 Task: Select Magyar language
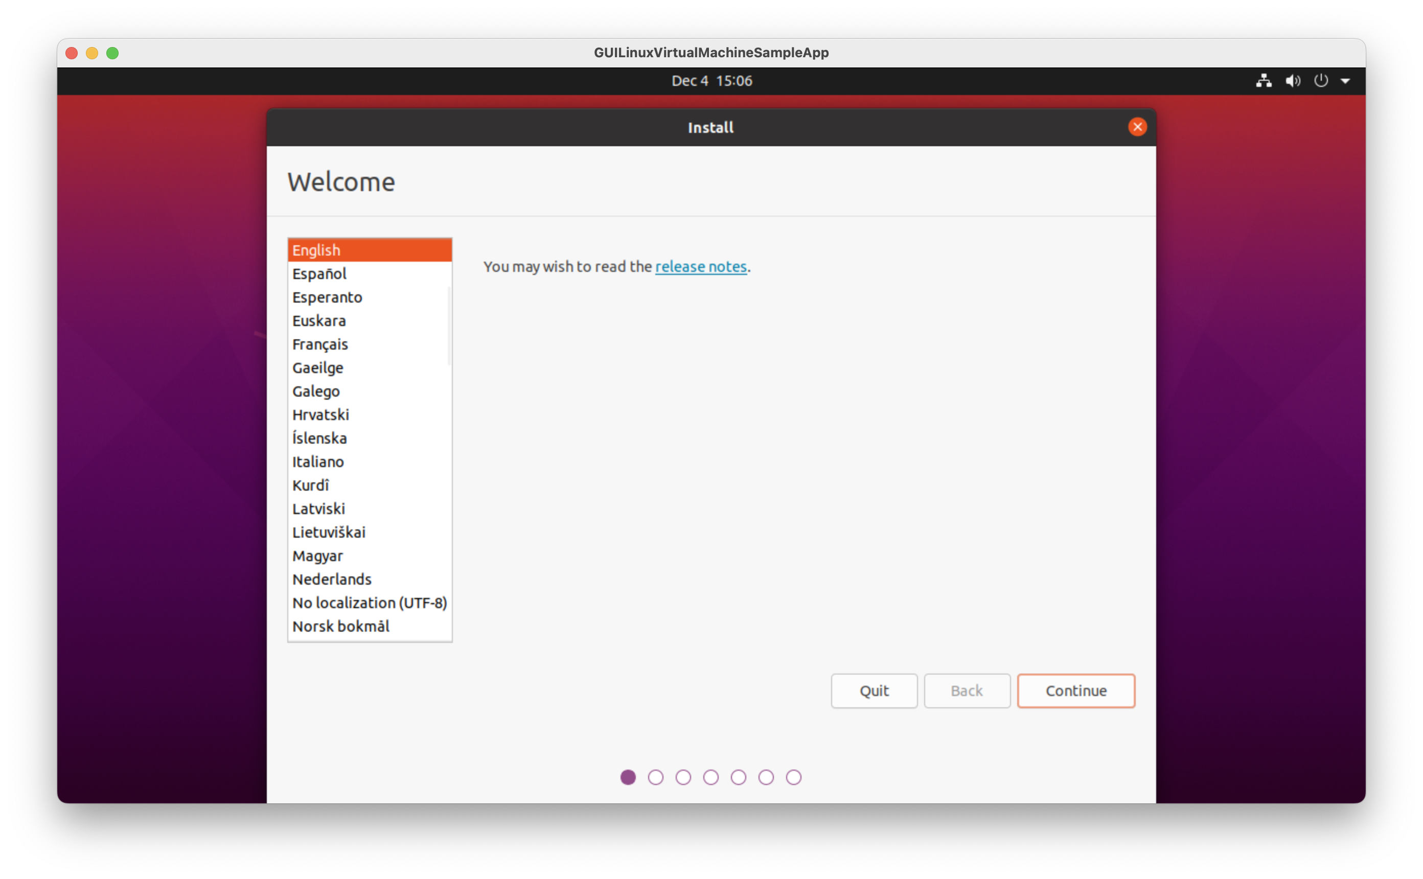tap(370, 556)
